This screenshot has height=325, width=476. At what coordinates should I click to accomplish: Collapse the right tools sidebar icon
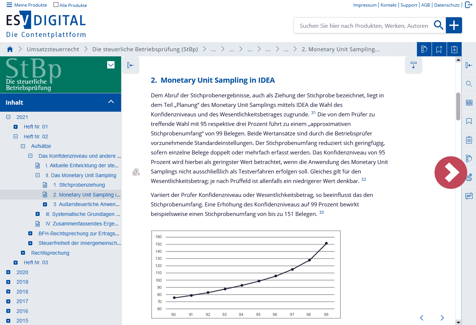tap(469, 65)
